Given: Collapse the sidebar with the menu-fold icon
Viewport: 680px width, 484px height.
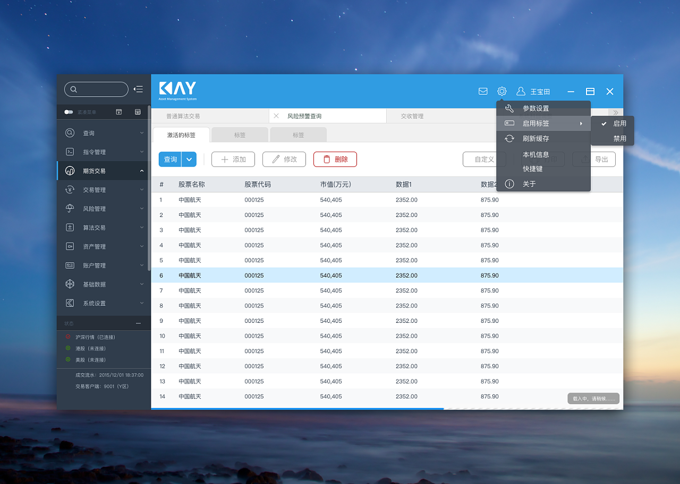Looking at the screenshot, I should [138, 89].
